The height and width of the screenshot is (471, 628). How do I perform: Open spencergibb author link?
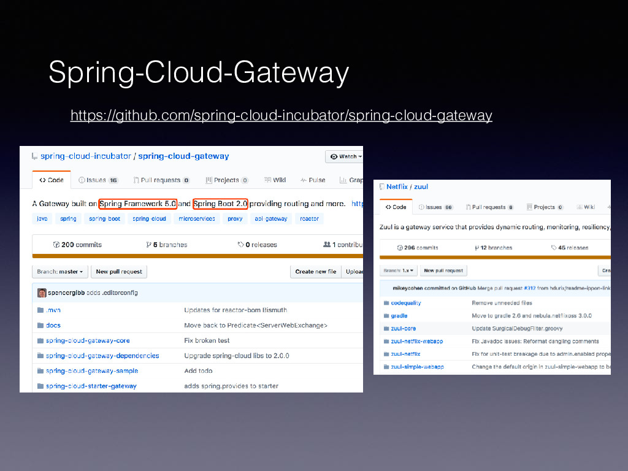(66, 293)
